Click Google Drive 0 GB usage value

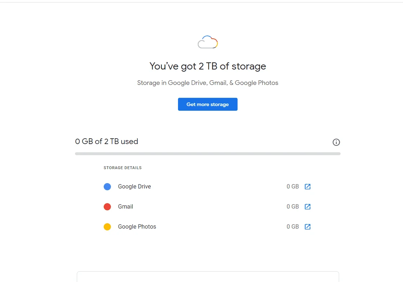click(293, 187)
